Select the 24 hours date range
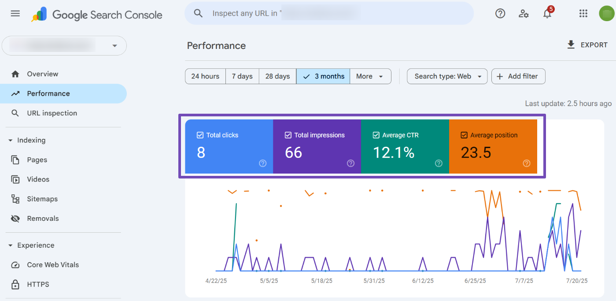The width and height of the screenshot is (616, 301). [x=205, y=76]
